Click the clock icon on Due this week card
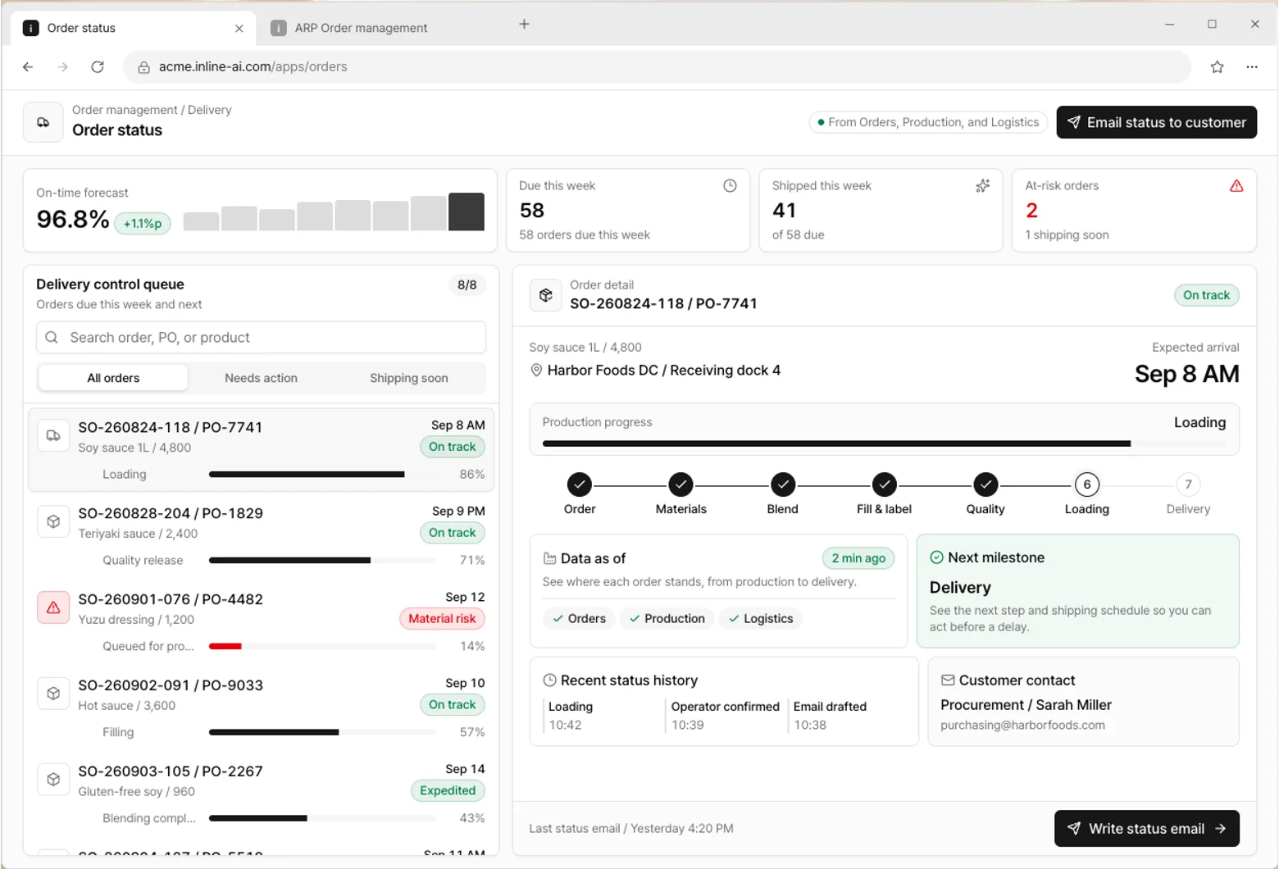 (x=730, y=186)
